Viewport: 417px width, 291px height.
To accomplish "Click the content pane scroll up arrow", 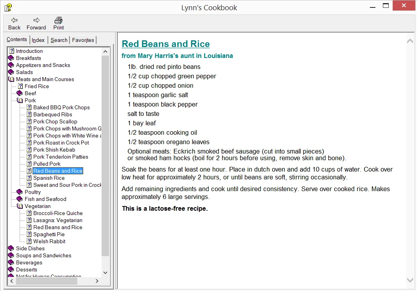I will 410,41.
